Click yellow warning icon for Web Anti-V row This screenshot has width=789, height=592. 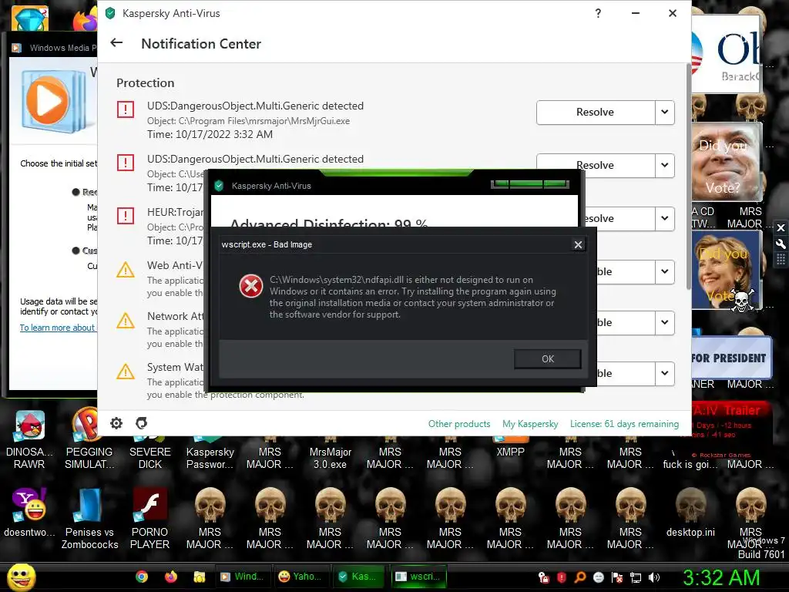coord(126,270)
